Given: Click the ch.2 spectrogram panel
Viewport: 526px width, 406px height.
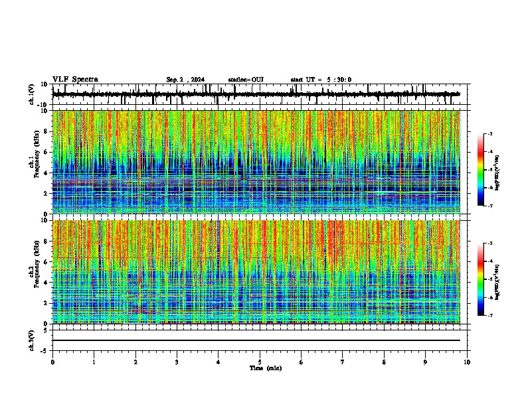Looking at the screenshot, I should (256, 272).
